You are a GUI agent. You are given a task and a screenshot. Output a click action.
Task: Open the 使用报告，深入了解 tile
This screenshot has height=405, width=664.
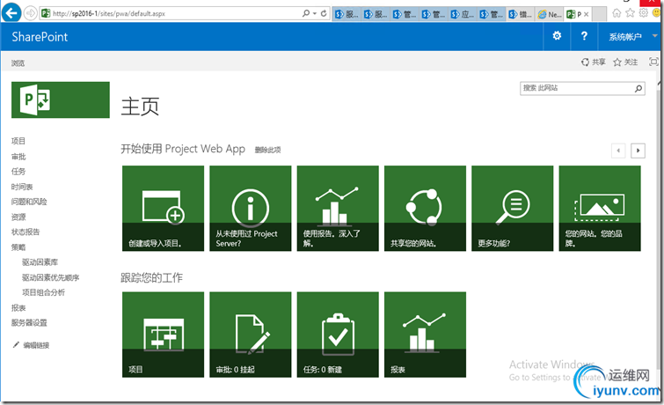pyautogui.click(x=338, y=209)
